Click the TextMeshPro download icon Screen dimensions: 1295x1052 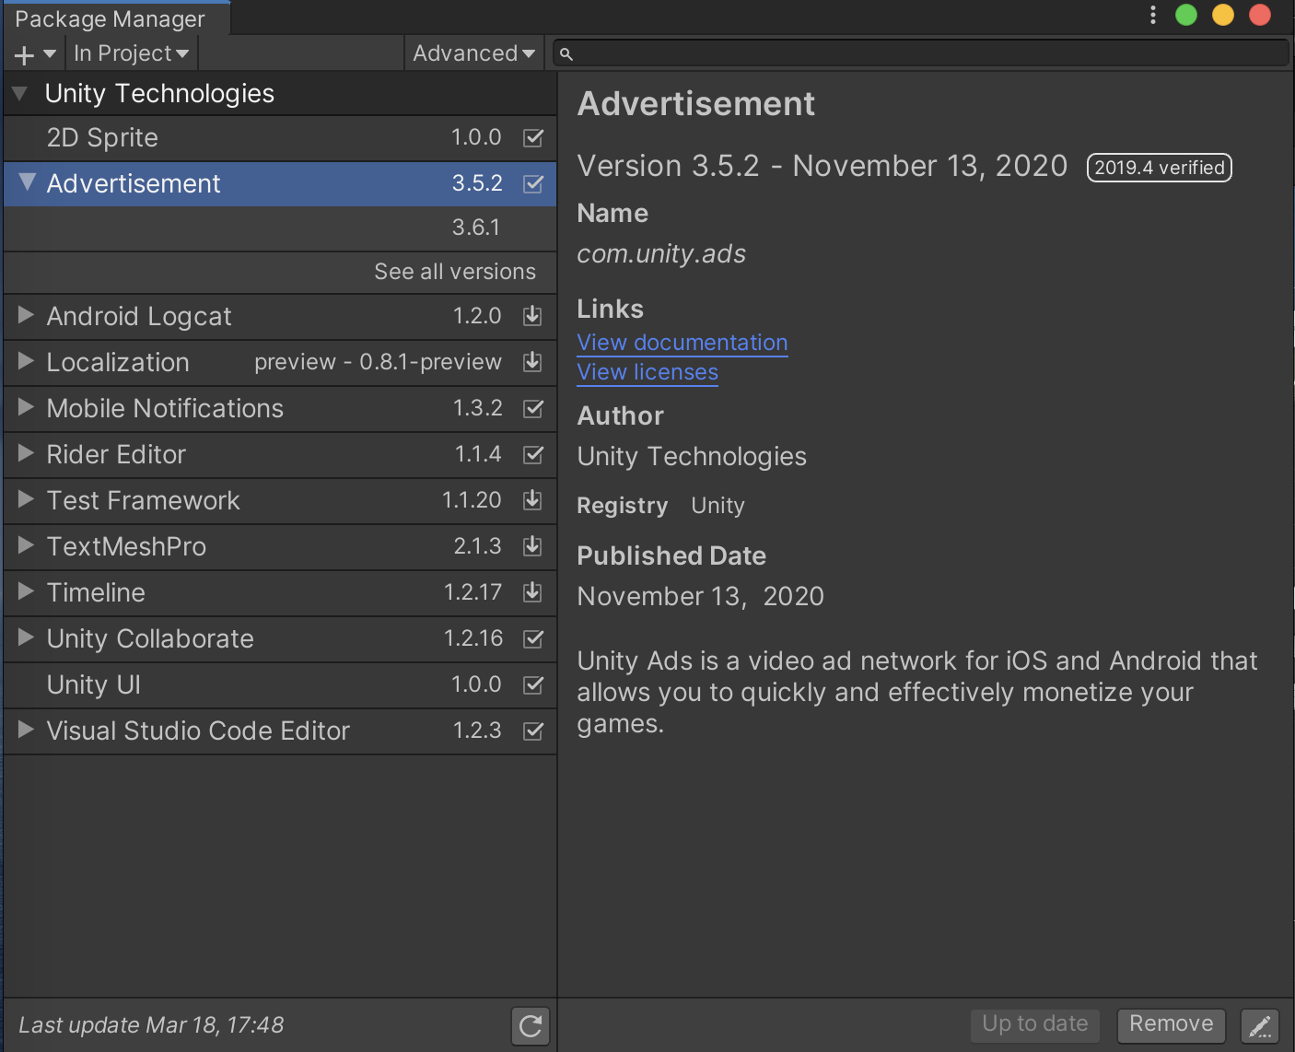(x=532, y=546)
